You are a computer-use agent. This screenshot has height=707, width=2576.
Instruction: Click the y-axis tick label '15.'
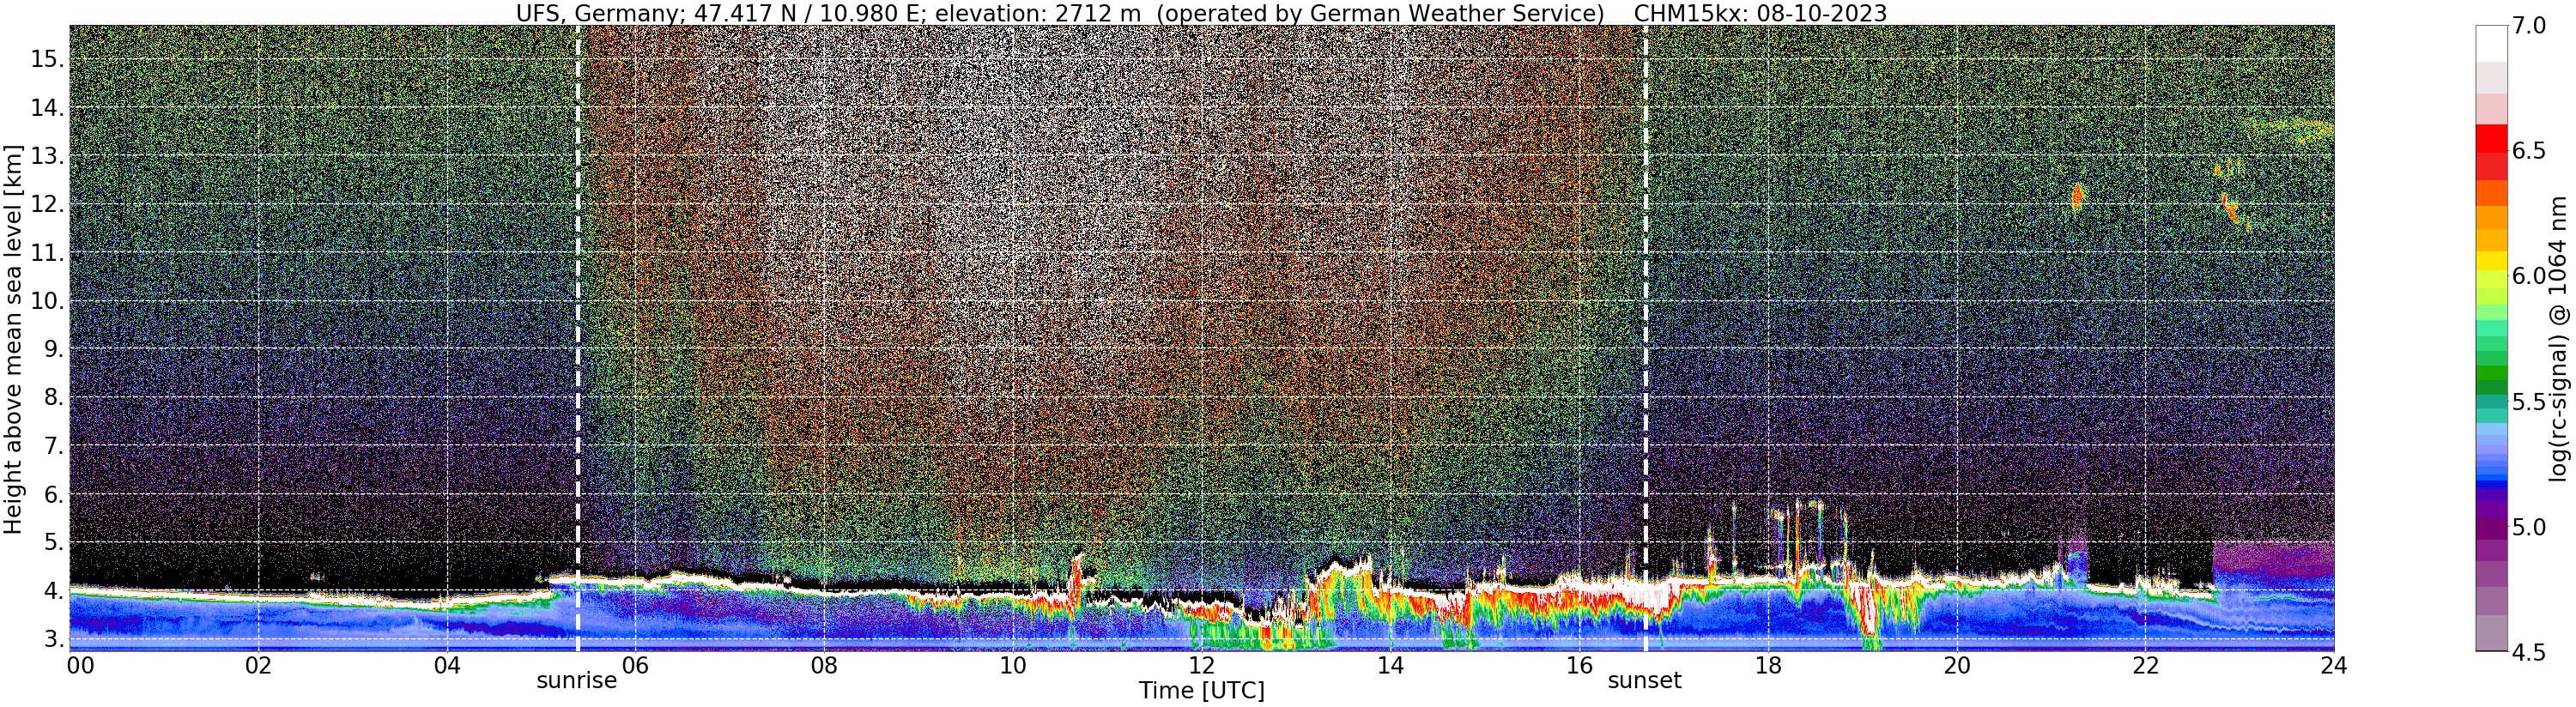[47, 59]
